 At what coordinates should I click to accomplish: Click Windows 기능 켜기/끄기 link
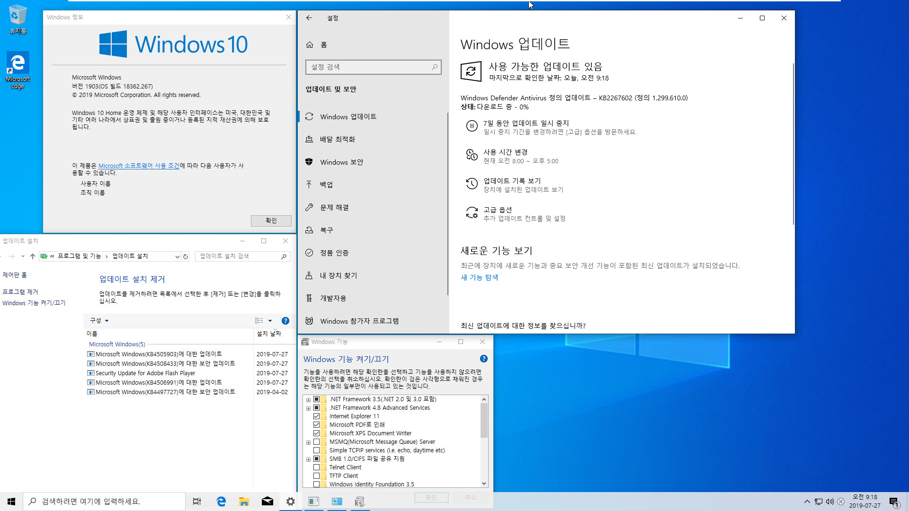point(34,303)
